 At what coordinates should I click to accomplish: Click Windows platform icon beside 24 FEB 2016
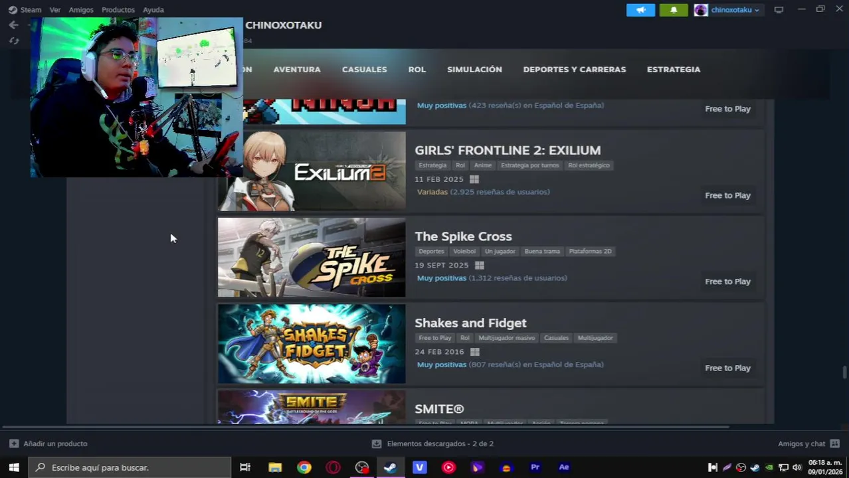[x=475, y=352]
